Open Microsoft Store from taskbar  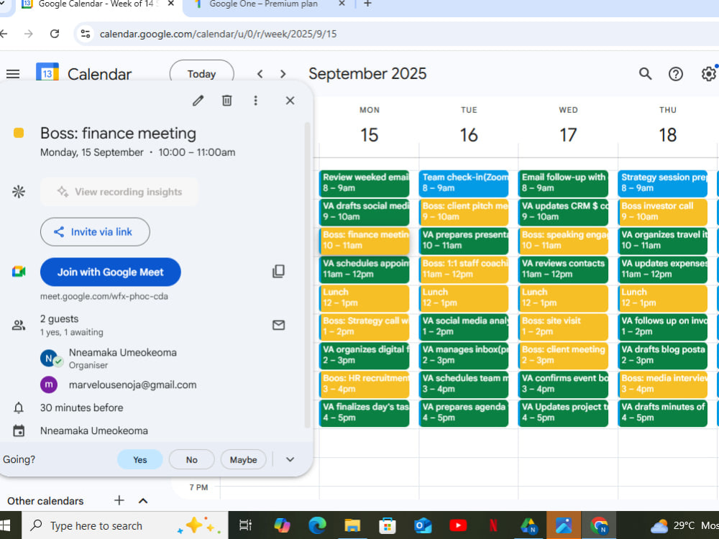388,525
